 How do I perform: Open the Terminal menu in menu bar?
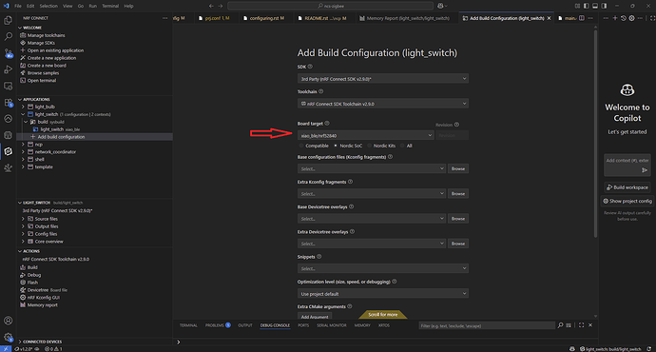(110, 6)
